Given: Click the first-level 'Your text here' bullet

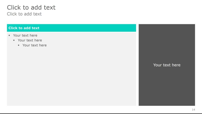Looking at the screenshot, I should [25, 35].
